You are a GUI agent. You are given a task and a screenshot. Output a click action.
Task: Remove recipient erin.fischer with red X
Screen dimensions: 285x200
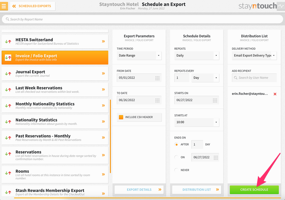[275, 94]
